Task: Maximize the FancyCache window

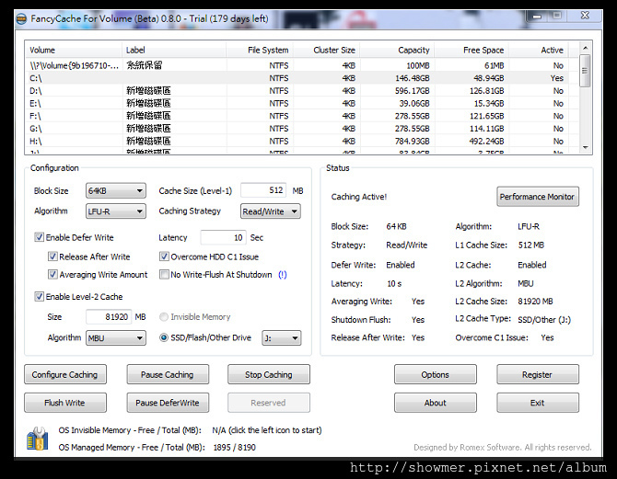Action: pos(556,16)
